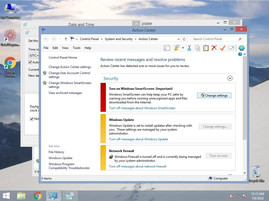Open Change Windows SmartScreen settings link
Image resolution: width=269 pixels, height=201 pixels.
pos(70,85)
